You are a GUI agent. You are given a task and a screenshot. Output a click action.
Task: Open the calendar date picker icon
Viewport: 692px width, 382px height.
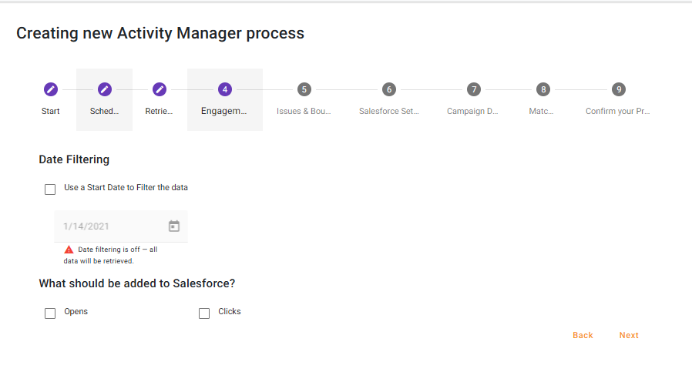click(x=174, y=226)
